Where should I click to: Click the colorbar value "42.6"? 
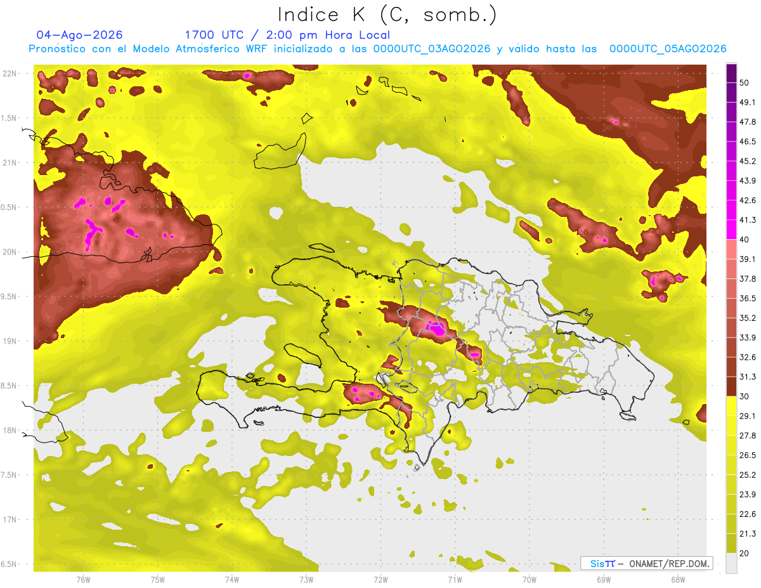[x=747, y=200]
